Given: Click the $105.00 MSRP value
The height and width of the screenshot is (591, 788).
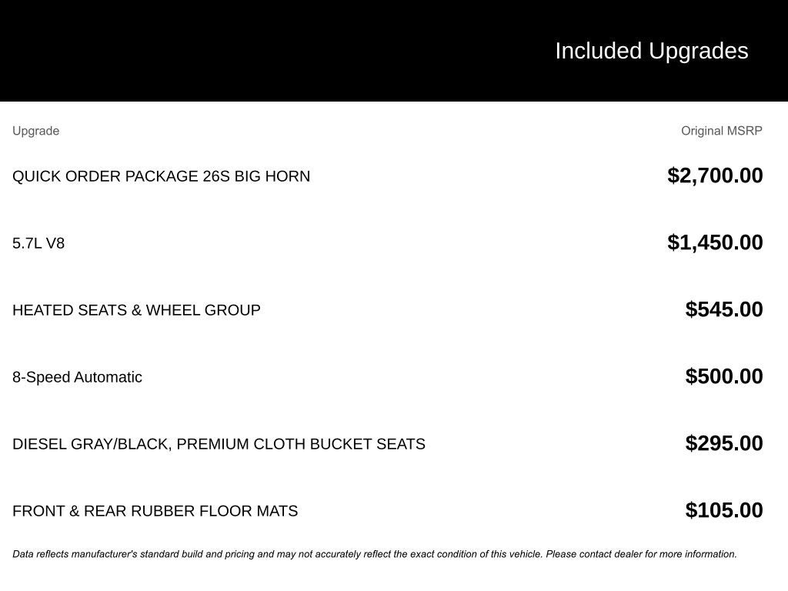Looking at the screenshot, I should click(x=723, y=510).
